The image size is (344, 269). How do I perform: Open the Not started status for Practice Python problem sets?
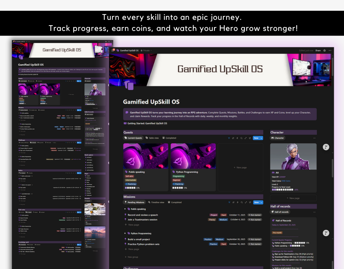(255, 244)
